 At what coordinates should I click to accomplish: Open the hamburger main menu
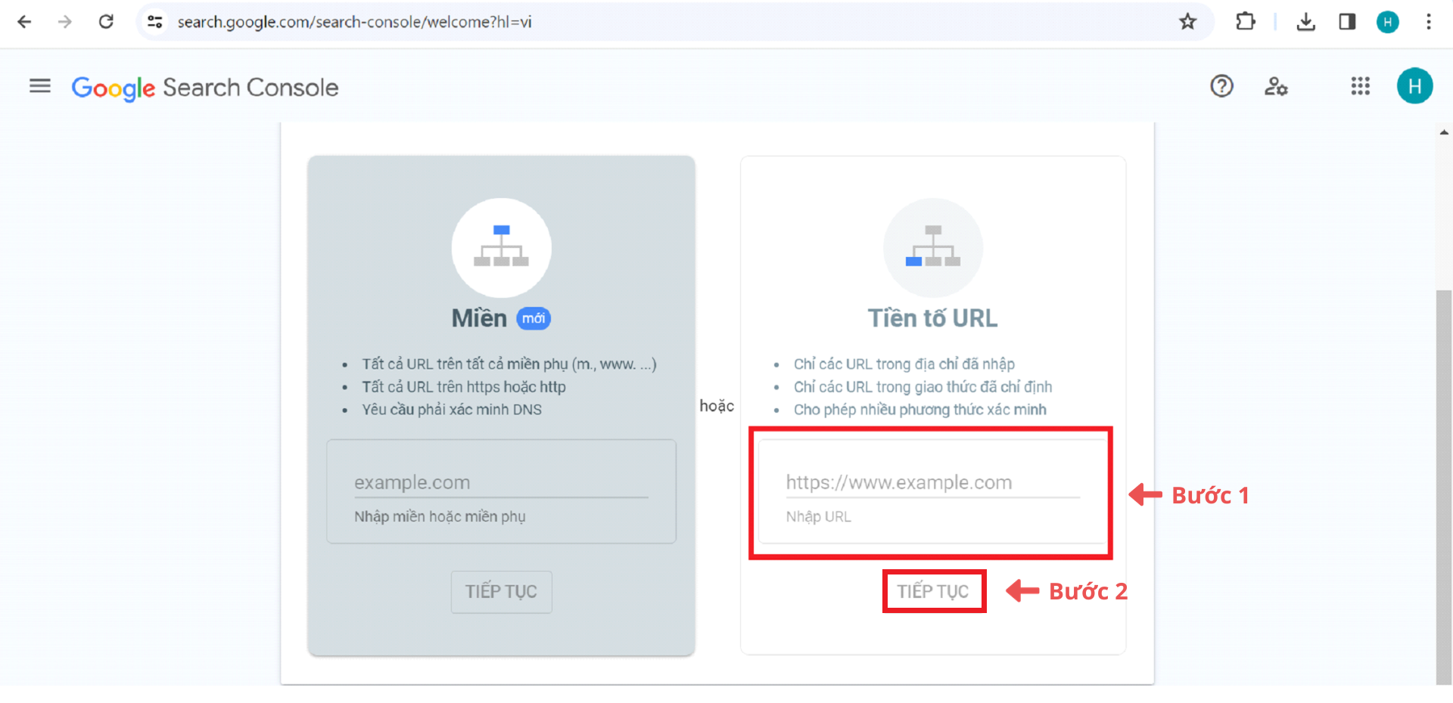tap(40, 87)
